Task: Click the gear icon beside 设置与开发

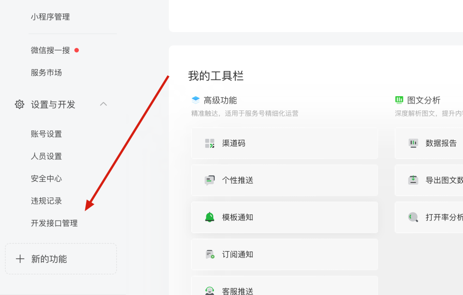Action: click(x=20, y=104)
